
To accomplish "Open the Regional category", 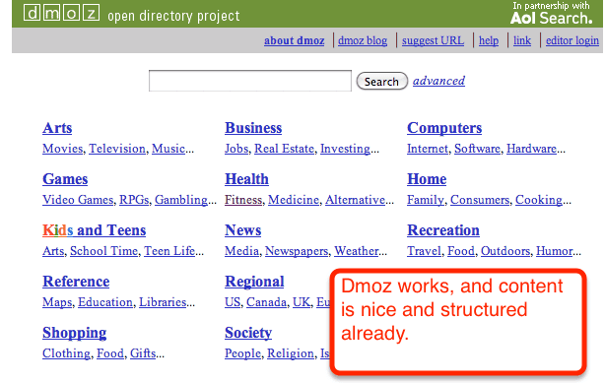I will (x=254, y=282).
